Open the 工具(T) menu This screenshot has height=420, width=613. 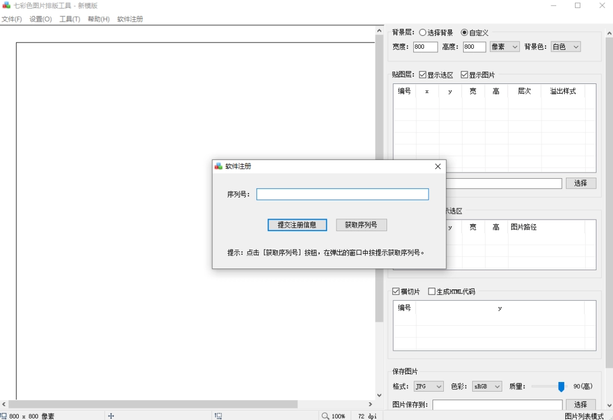tap(69, 19)
